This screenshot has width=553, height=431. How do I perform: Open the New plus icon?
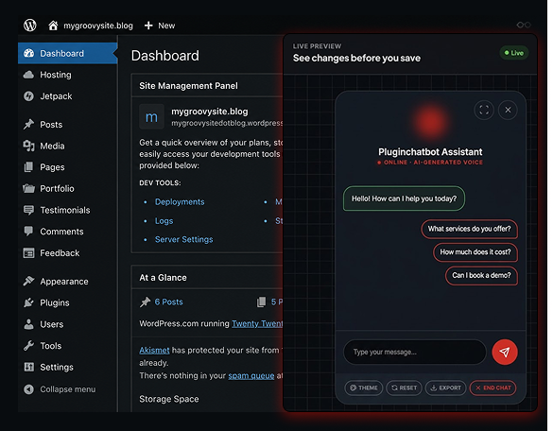click(148, 26)
